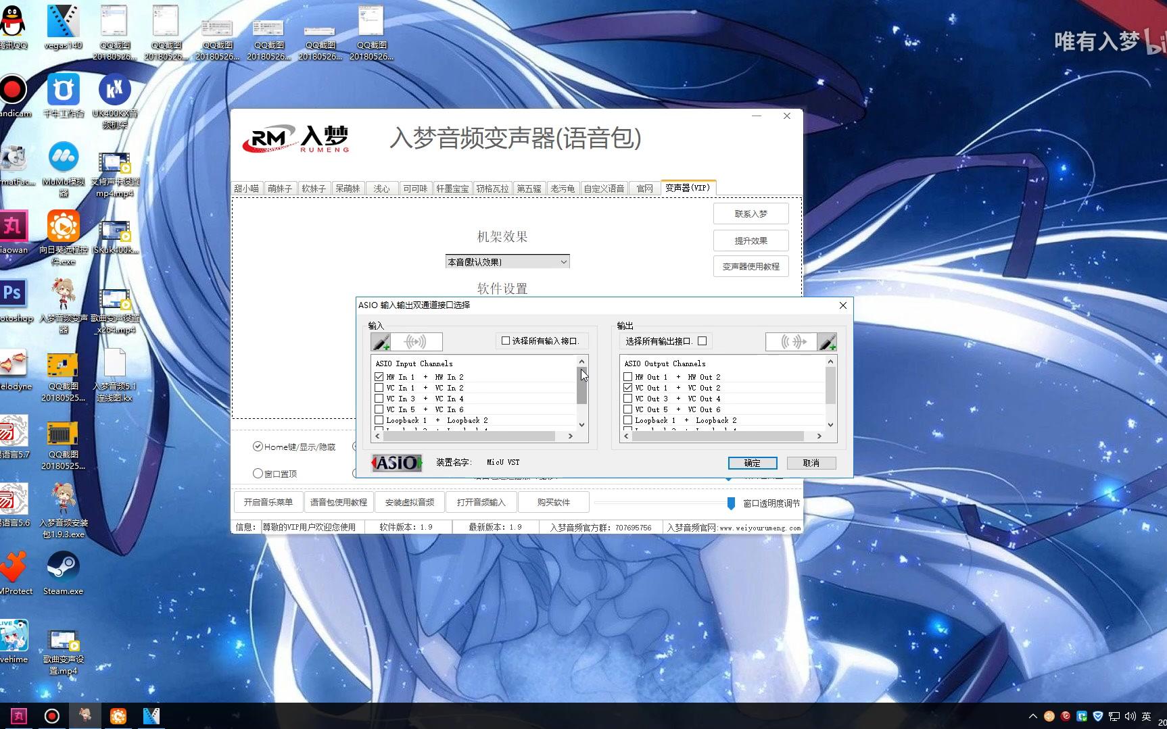
Task: Uncheck VC Out 1 + VC Out 2
Action: [628, 388]
